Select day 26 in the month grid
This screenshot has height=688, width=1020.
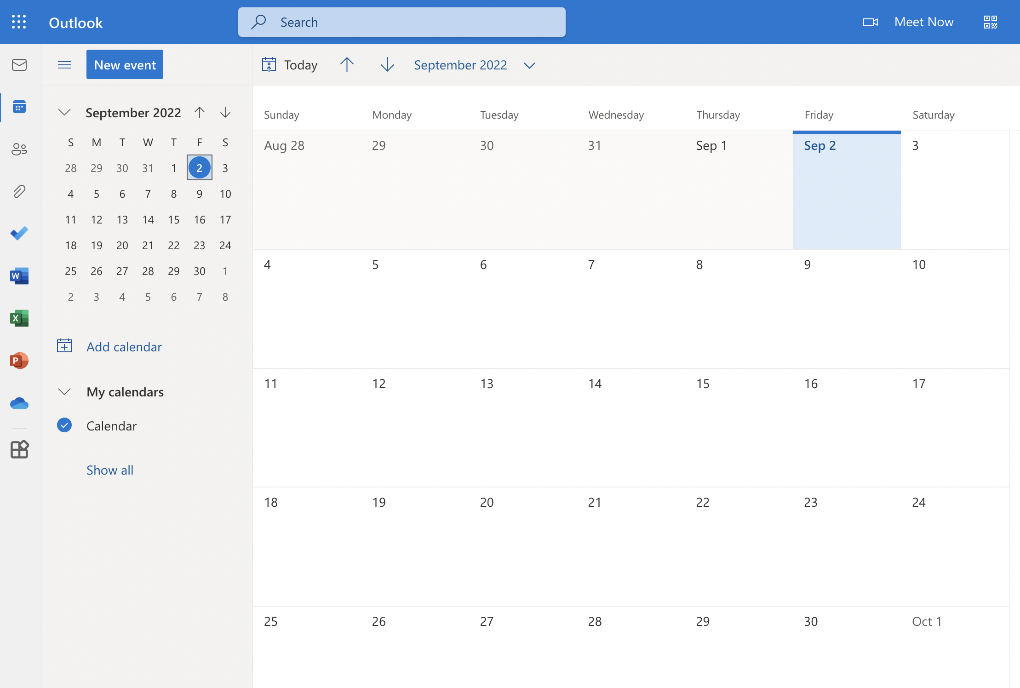coord(415,647)
